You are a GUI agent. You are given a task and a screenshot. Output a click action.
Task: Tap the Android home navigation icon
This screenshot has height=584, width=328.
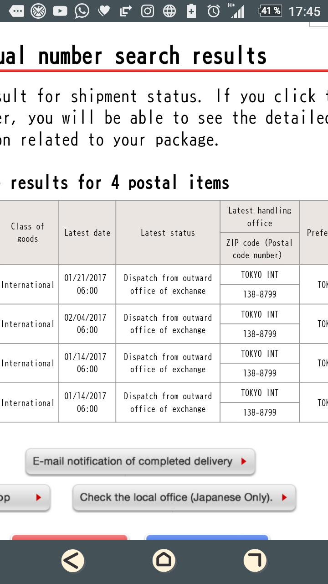[x=164, y=560]
